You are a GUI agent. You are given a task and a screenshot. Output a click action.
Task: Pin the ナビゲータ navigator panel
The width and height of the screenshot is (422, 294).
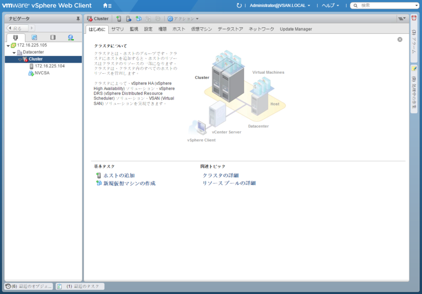(x=78, y=18)
